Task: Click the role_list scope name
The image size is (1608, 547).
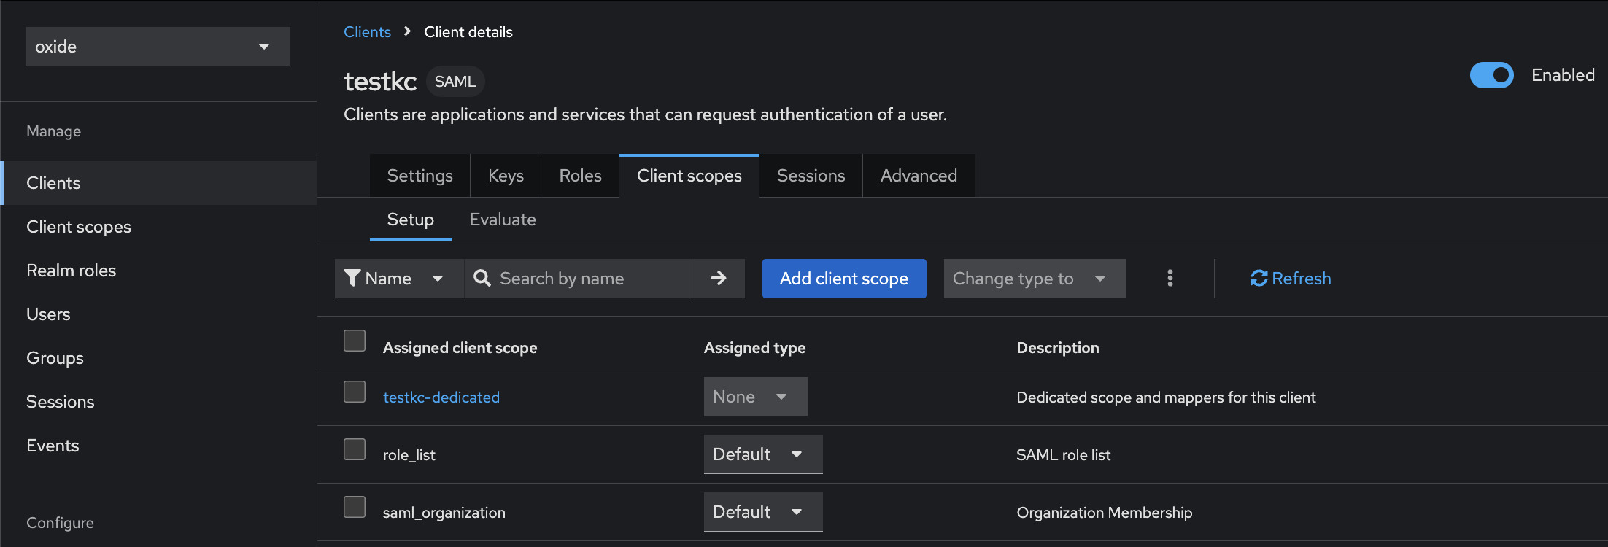Action: (x=409, y=455)
